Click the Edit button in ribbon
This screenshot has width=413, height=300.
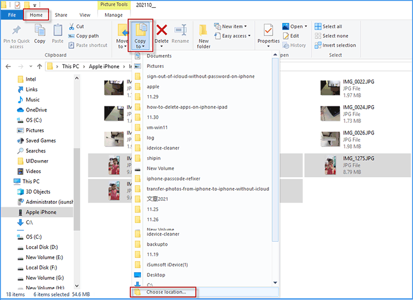pos(291,36)
